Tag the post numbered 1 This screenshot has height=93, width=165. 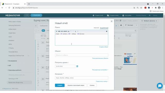click(x=38, y=47)
